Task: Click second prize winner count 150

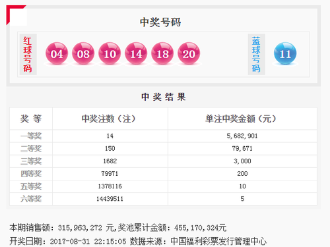Action: (110, 149)
